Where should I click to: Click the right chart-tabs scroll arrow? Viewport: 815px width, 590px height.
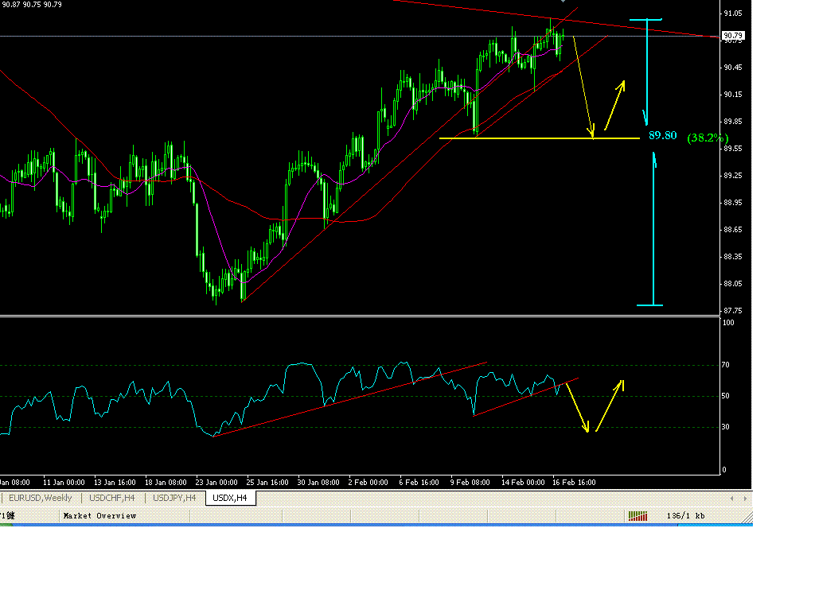click(745, 499)
